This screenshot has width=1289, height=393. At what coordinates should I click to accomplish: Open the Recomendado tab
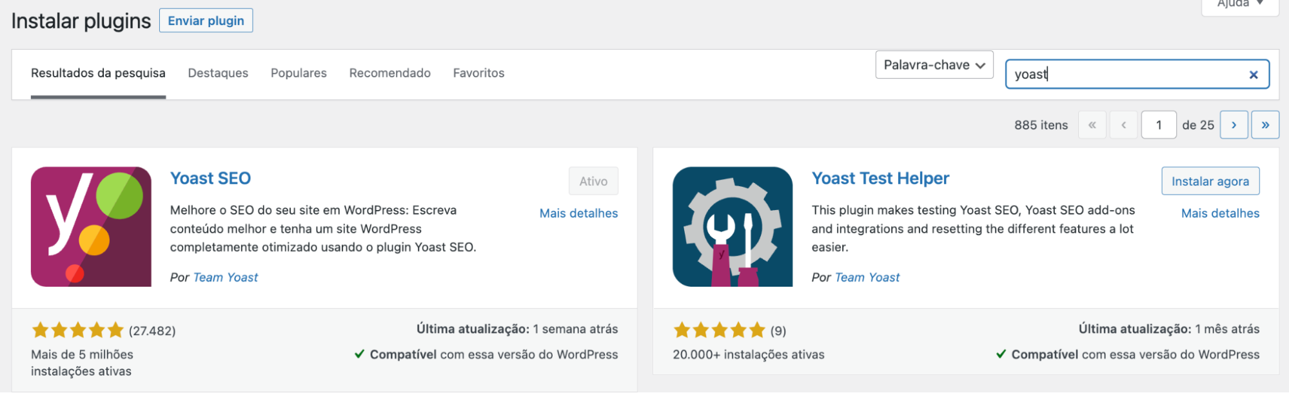click(x=390, y=73)
